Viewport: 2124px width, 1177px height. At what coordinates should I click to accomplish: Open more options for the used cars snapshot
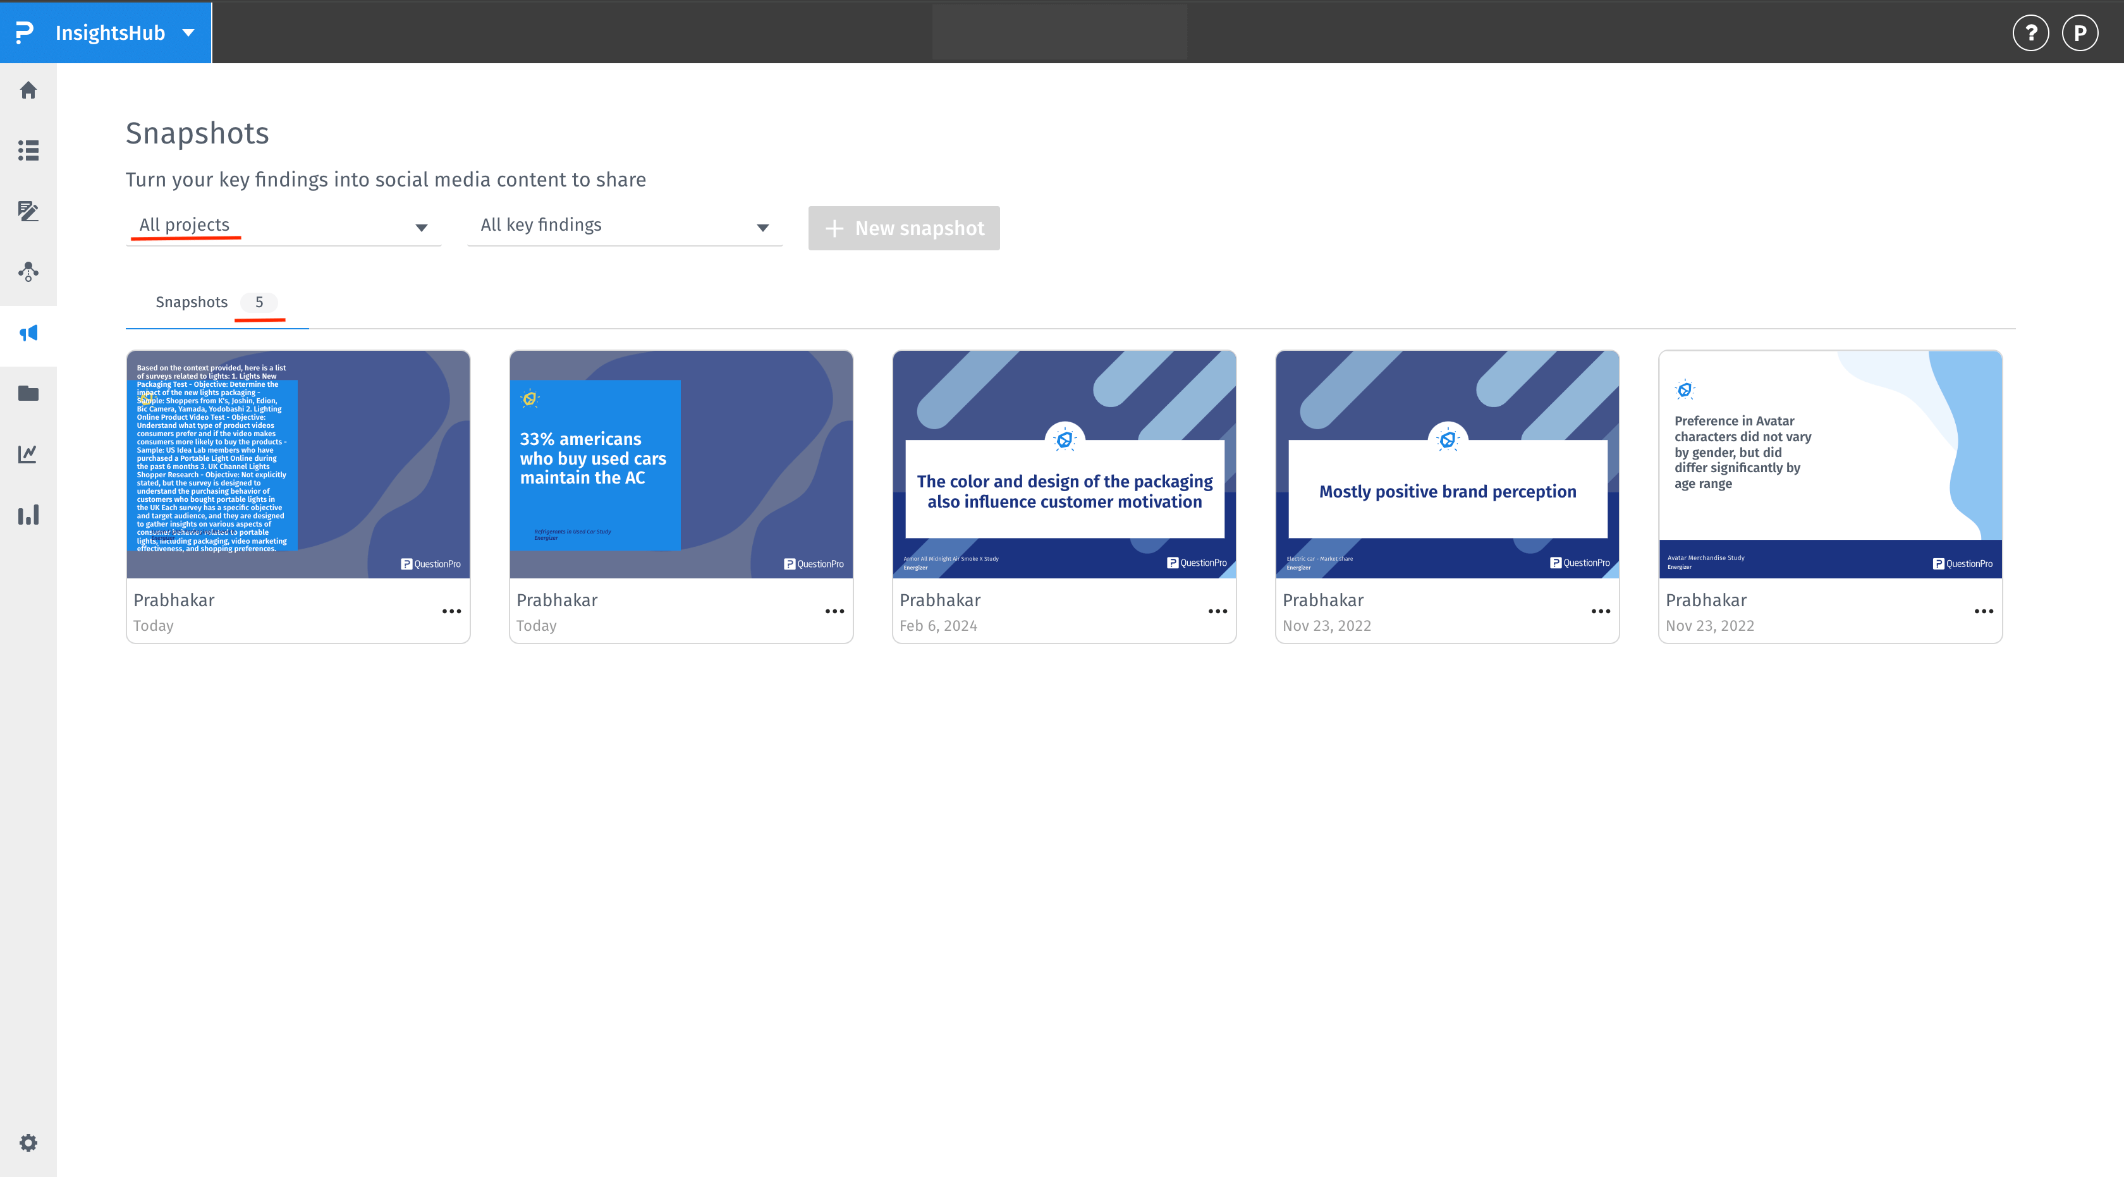point(834,611)
